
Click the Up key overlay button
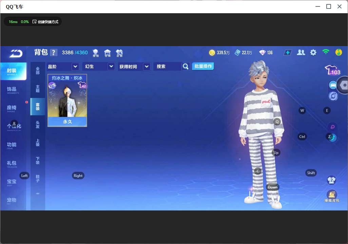coord(276,152)
